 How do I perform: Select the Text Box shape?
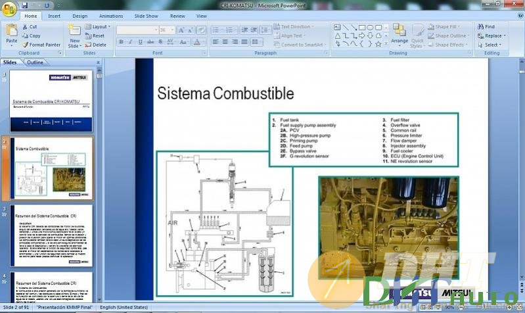(x=338, y=28)
